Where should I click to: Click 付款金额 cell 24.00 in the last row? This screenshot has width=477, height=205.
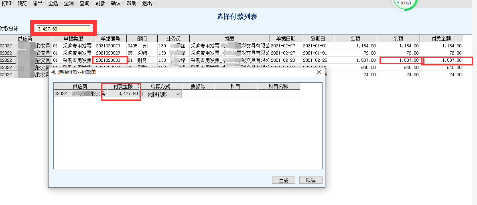pos(441,75)
